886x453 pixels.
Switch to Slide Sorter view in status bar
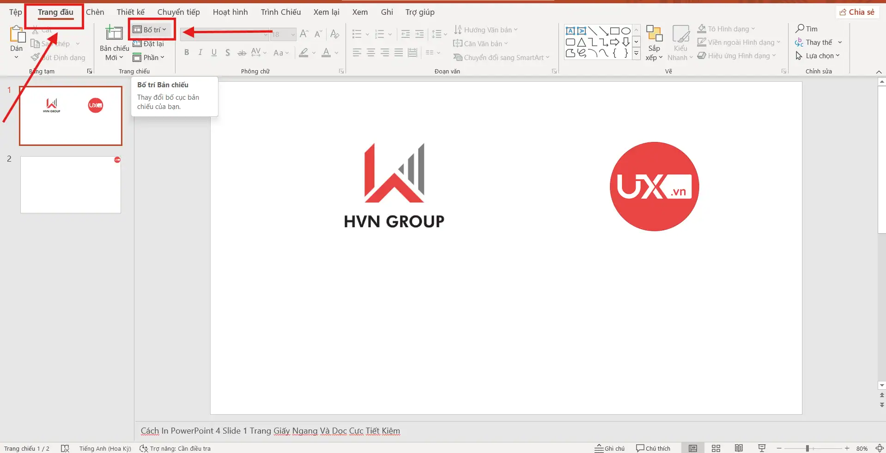(x=716, y=448)
